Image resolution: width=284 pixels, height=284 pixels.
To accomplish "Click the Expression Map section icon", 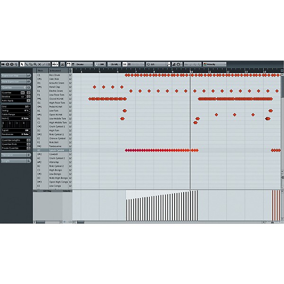I will click(29, 76).
